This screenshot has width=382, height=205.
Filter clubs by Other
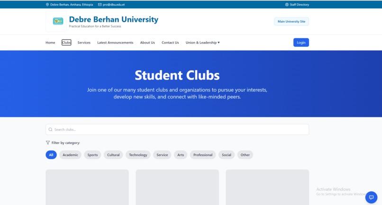pyautogui.click(x=245, y=155)
